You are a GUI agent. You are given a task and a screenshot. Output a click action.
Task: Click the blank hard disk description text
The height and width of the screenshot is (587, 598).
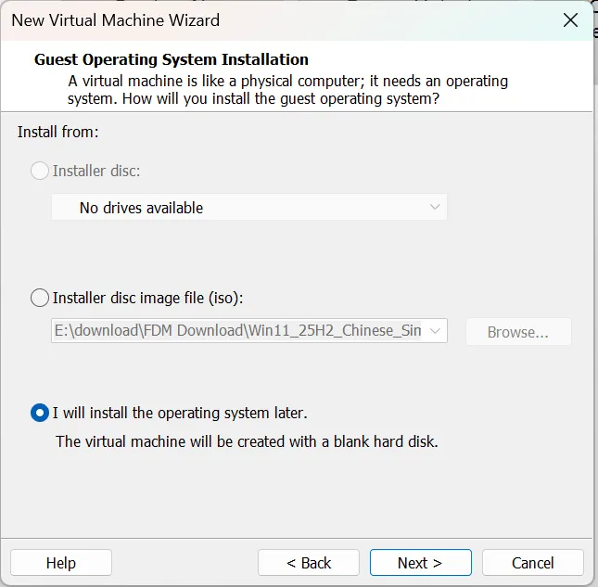[x=247, y=441]
